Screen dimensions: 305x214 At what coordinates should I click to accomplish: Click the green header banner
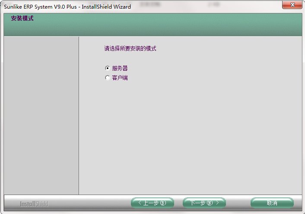pyautogui.click(x=173, y=26)
